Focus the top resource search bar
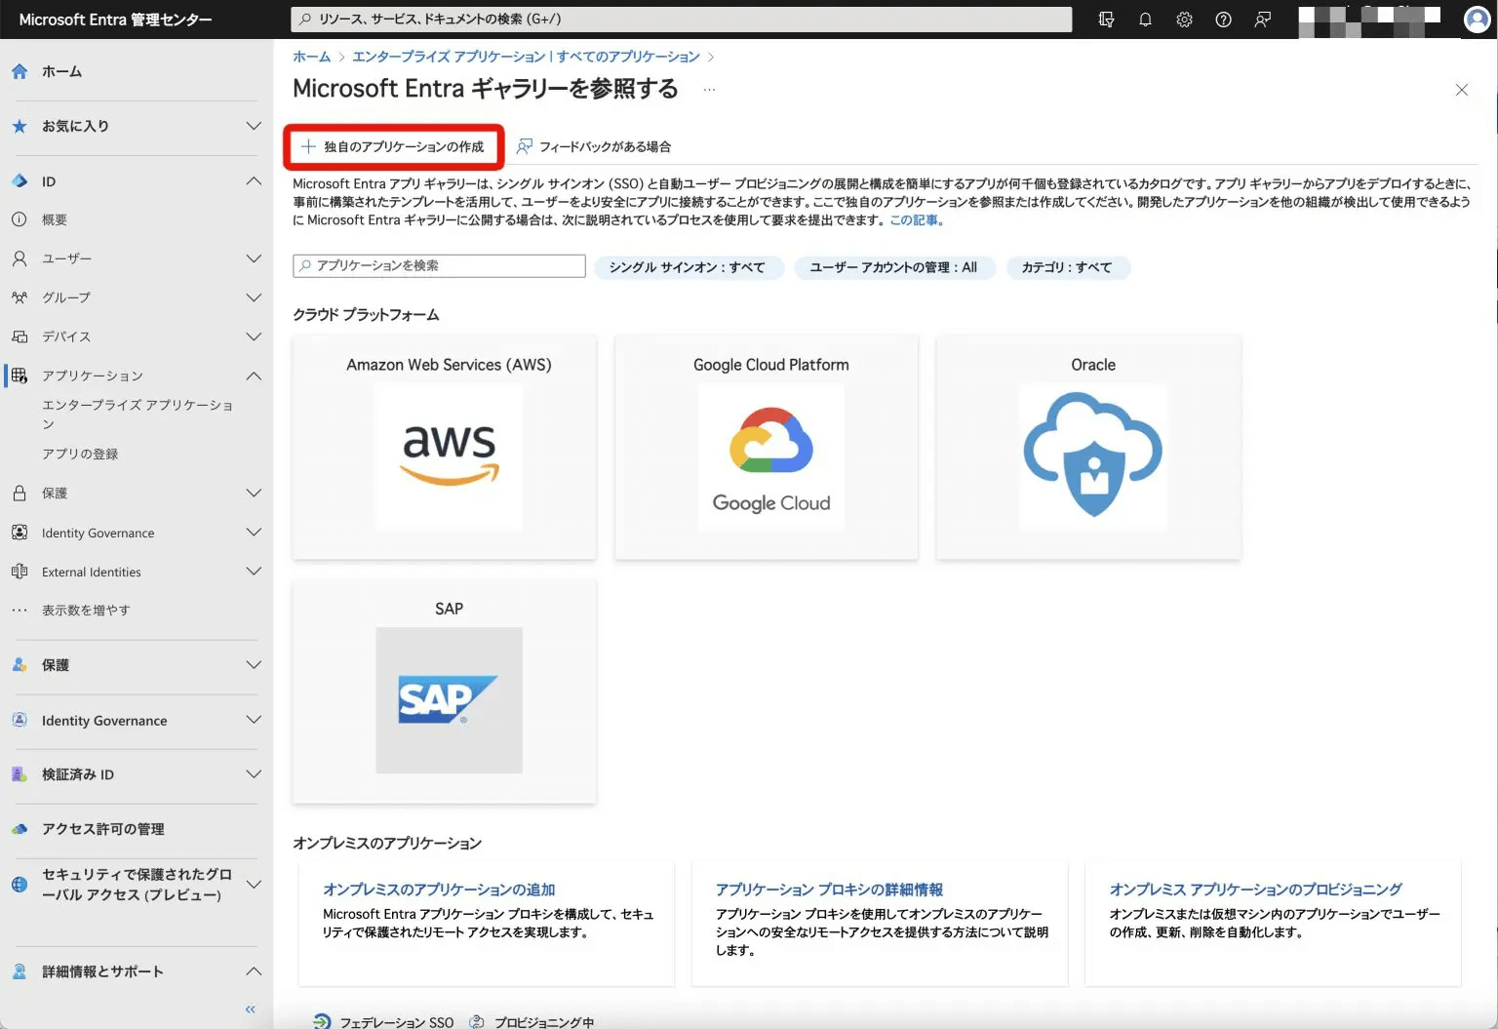The image size is (1498, 1029). point(681,20)
